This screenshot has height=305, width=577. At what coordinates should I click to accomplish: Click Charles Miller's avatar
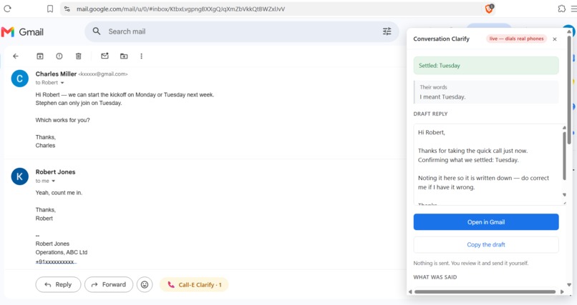19,79
